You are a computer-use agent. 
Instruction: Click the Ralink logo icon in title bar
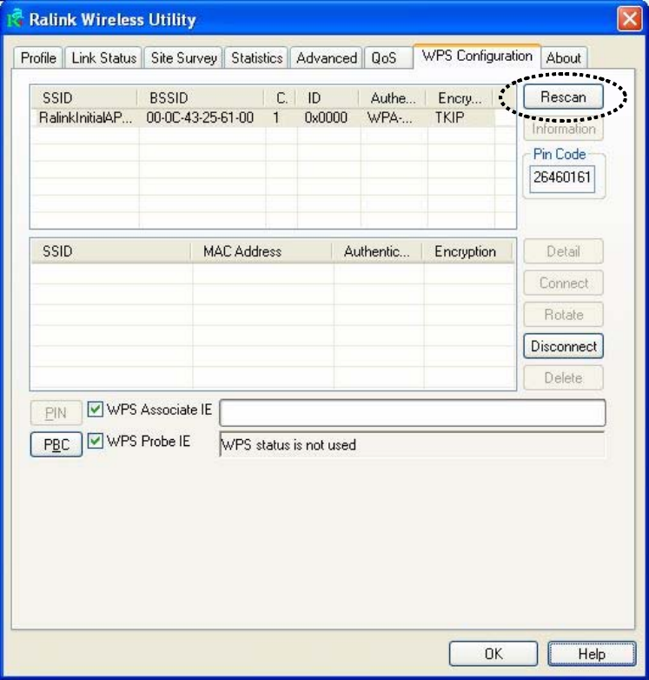(15, 18)
